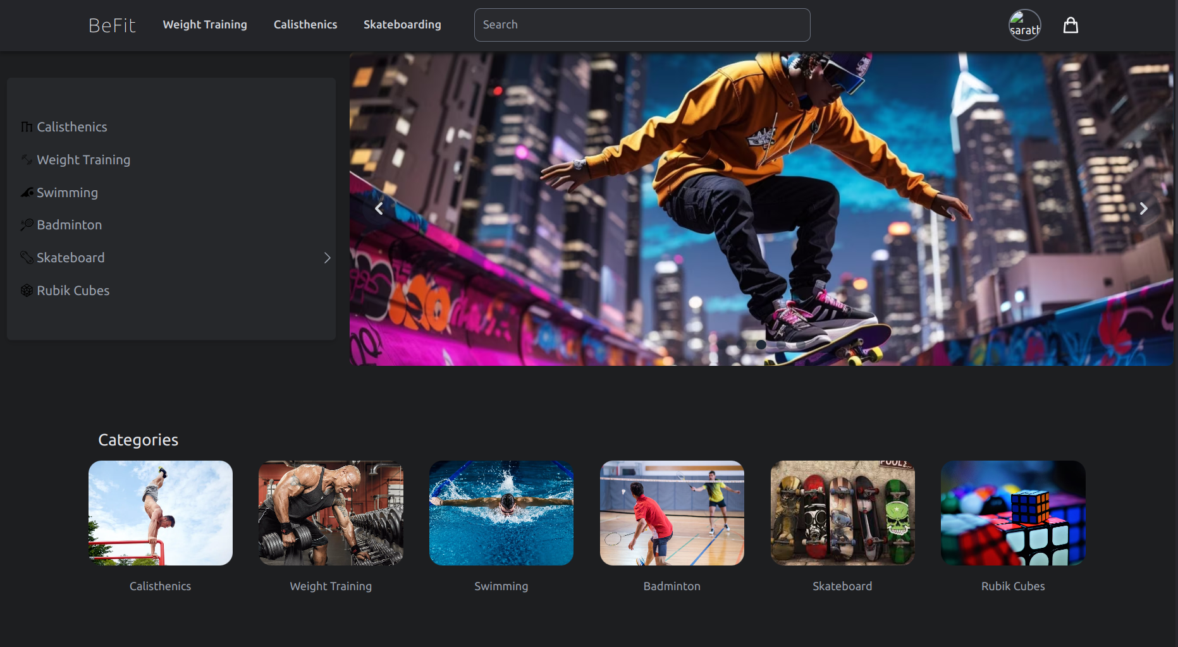The image size is (1178, 647).
Task: Click the Badminton racket sidebar icon
Action: 27,225
